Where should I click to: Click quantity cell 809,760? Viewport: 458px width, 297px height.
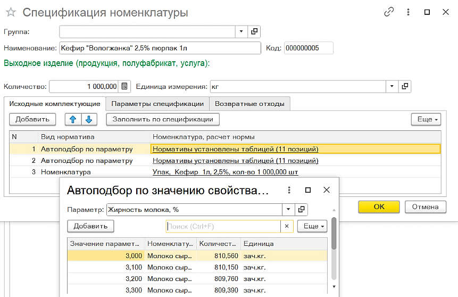tap(219, 279)
